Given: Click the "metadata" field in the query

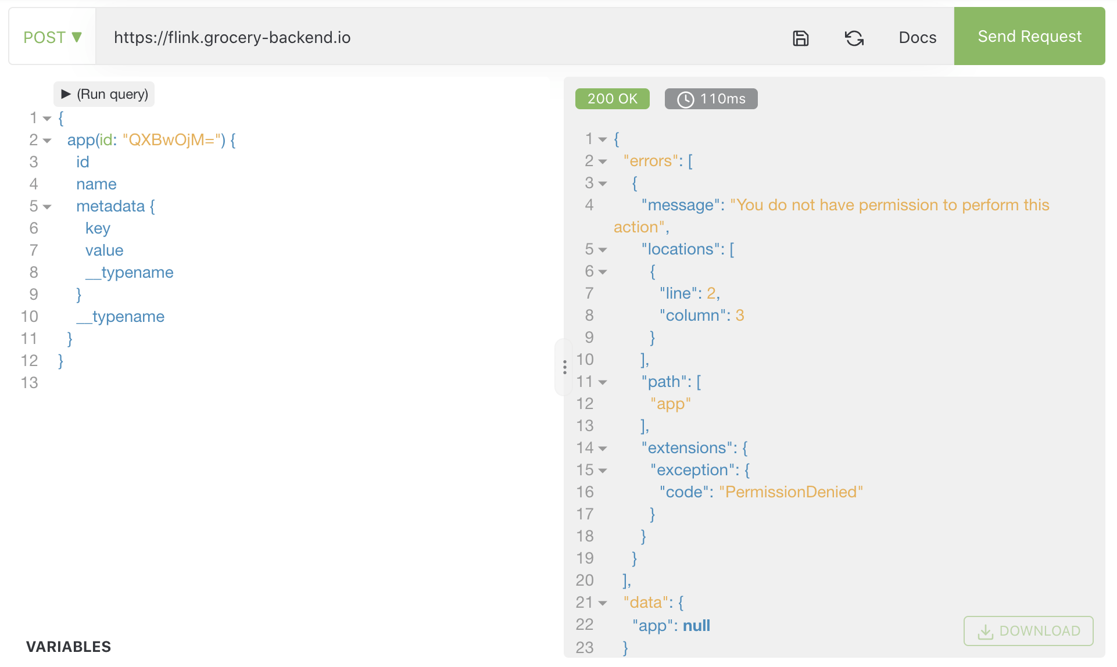Looking at the screenshot, I should 110,206.
